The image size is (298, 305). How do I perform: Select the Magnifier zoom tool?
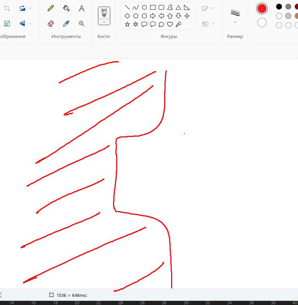click(x=82, y=24)
